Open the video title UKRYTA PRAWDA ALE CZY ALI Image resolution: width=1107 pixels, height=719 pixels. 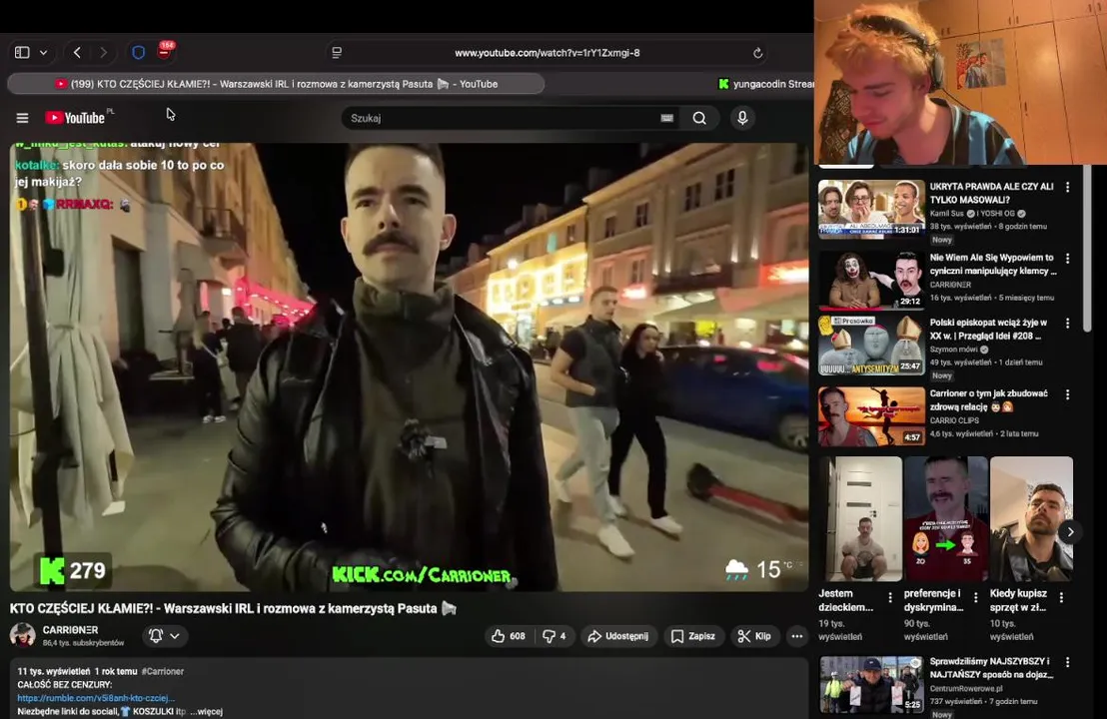991,194
